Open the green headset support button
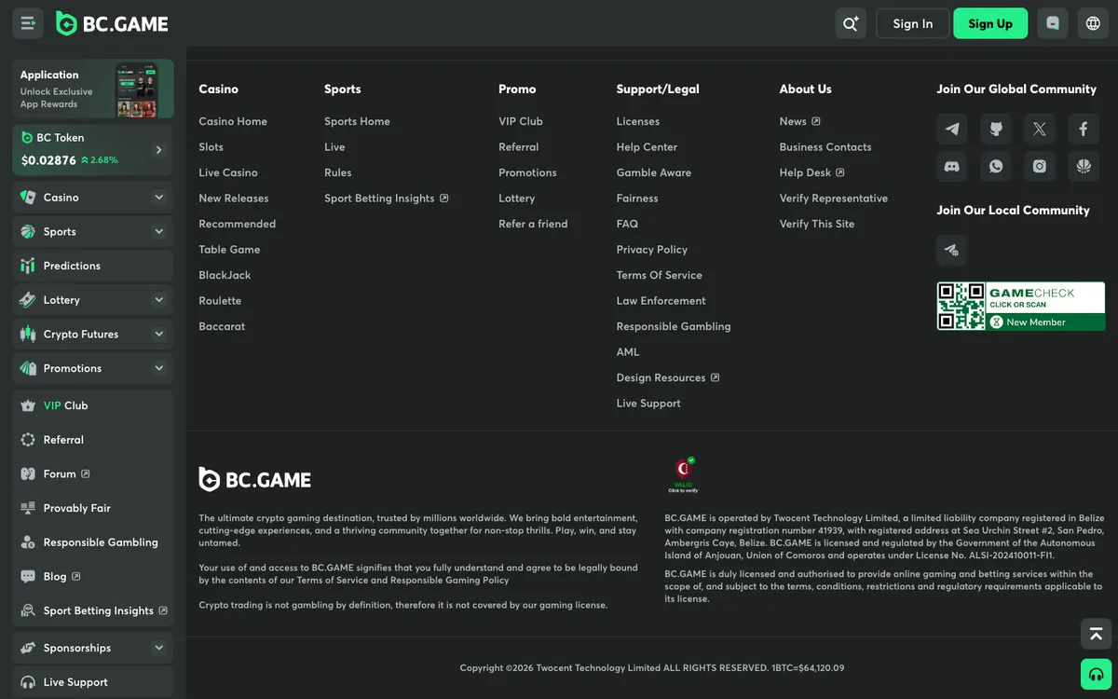 click(x=1096, y=673)
